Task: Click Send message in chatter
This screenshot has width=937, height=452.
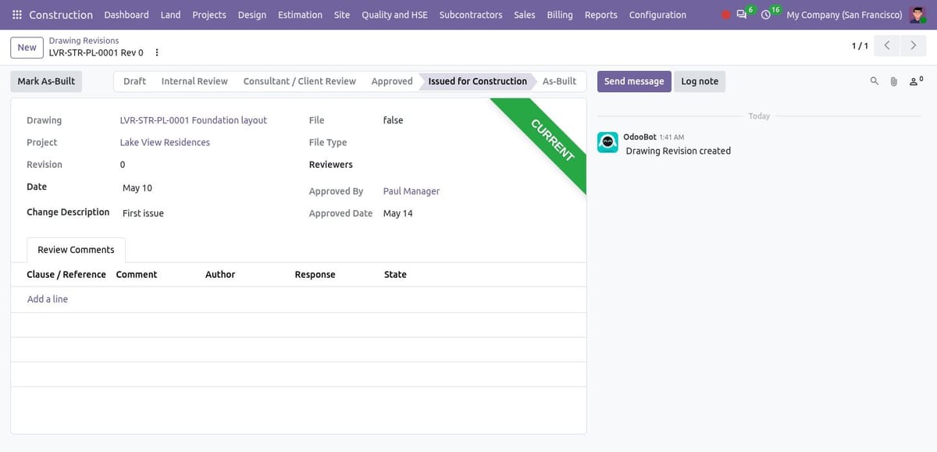Action: tap(634, 81)
